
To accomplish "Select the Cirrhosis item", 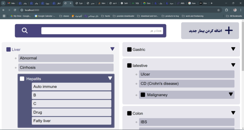I will tap(66, 67).
